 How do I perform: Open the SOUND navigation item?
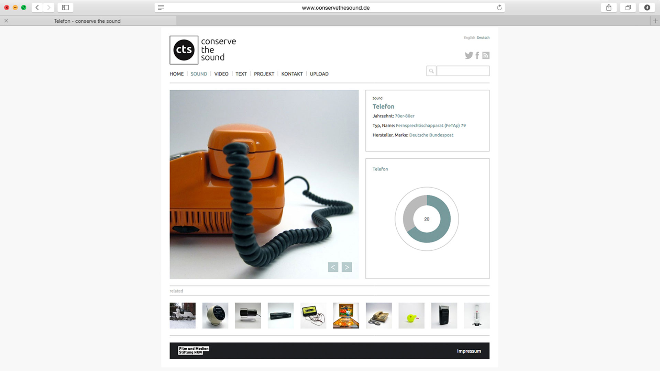click(199, 74)
